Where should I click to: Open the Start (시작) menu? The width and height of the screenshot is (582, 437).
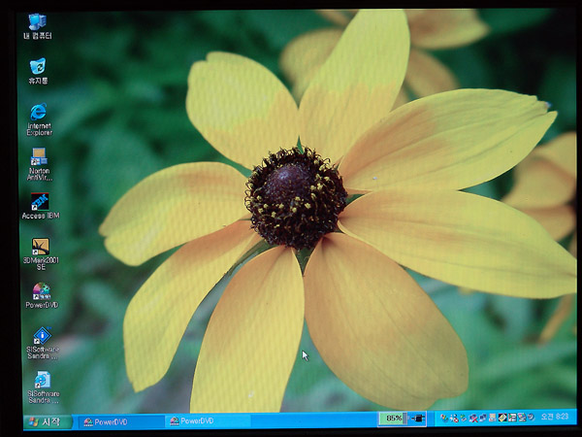click(48, 421)
